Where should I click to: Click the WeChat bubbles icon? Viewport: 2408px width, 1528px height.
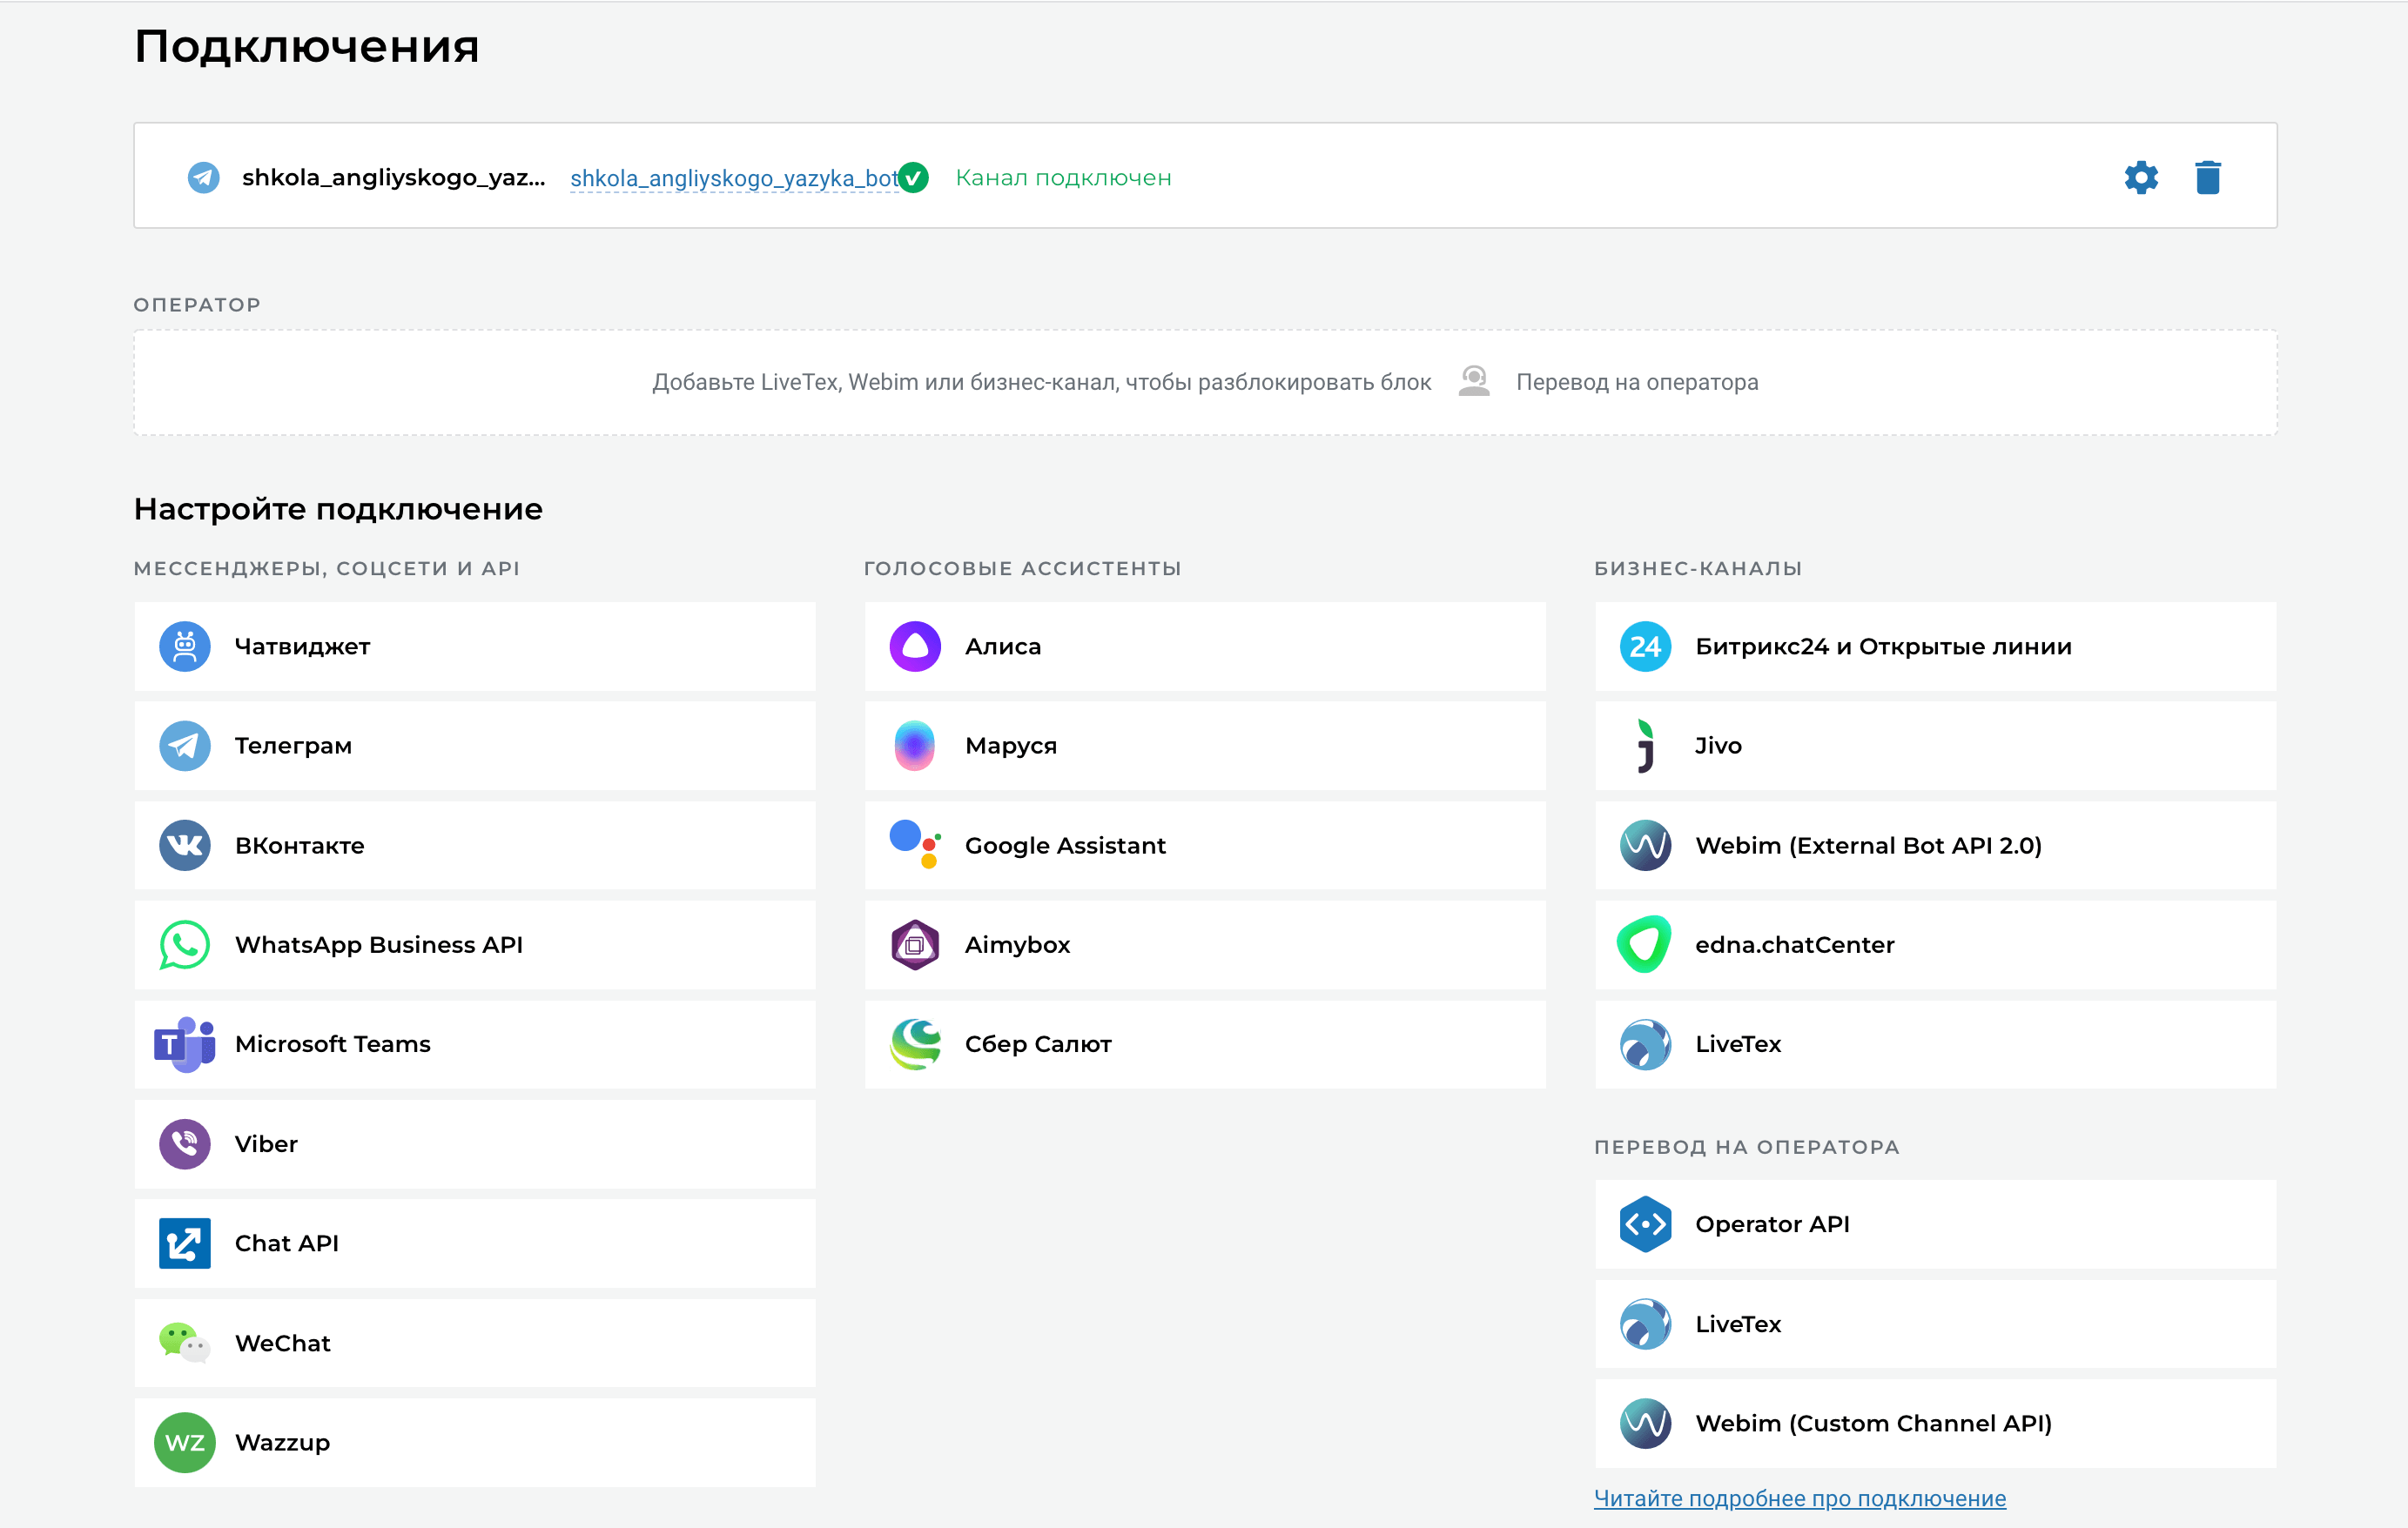[x=185, y=1344]
